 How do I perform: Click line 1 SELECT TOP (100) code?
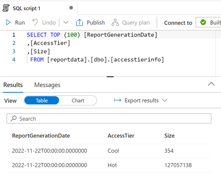click(x=92, y=35)
